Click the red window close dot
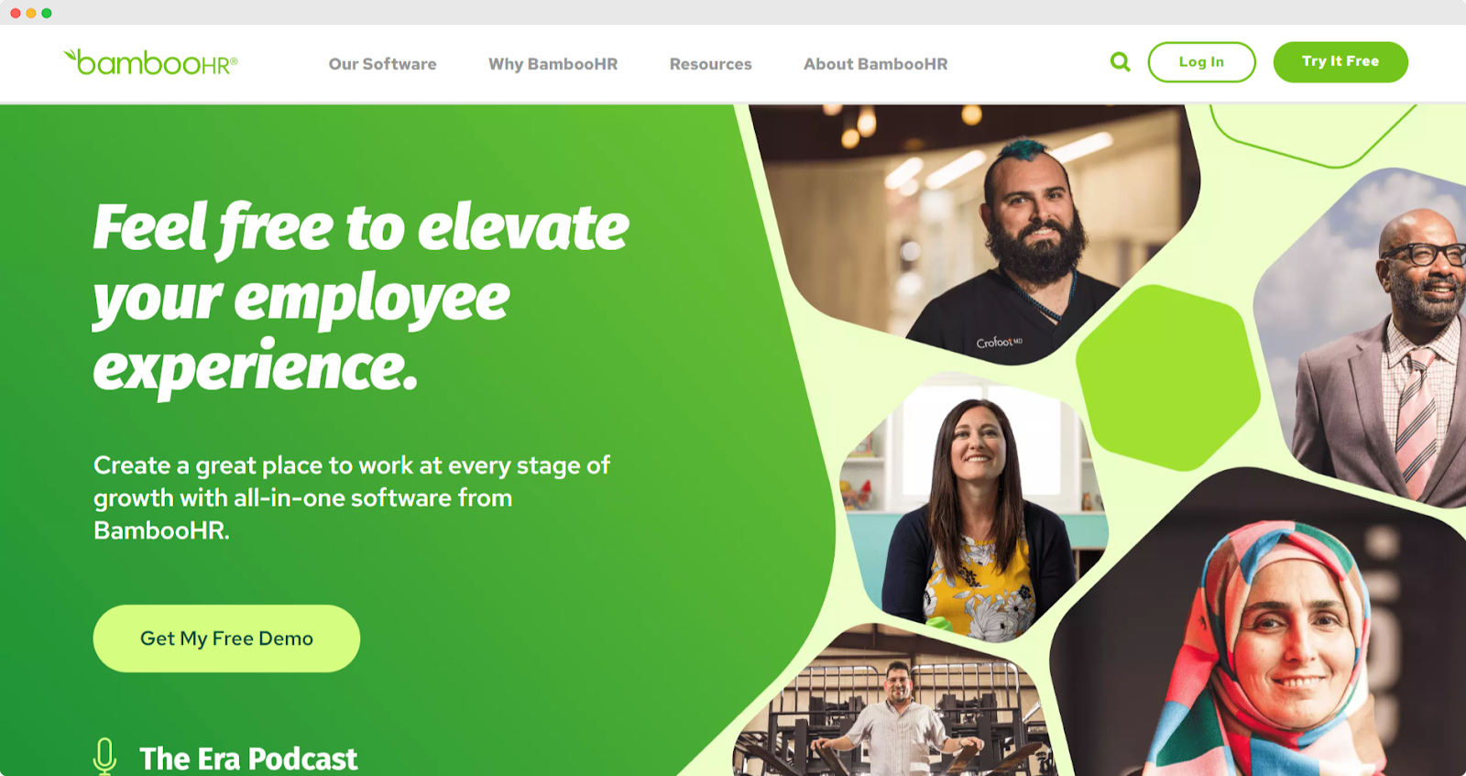The width and height of the screenshot is (1466, 776). (16, 13)
